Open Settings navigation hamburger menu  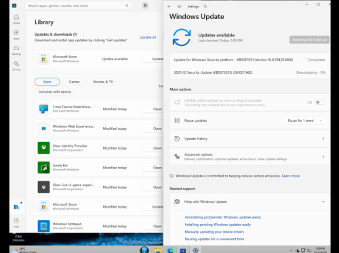[179, 6]
